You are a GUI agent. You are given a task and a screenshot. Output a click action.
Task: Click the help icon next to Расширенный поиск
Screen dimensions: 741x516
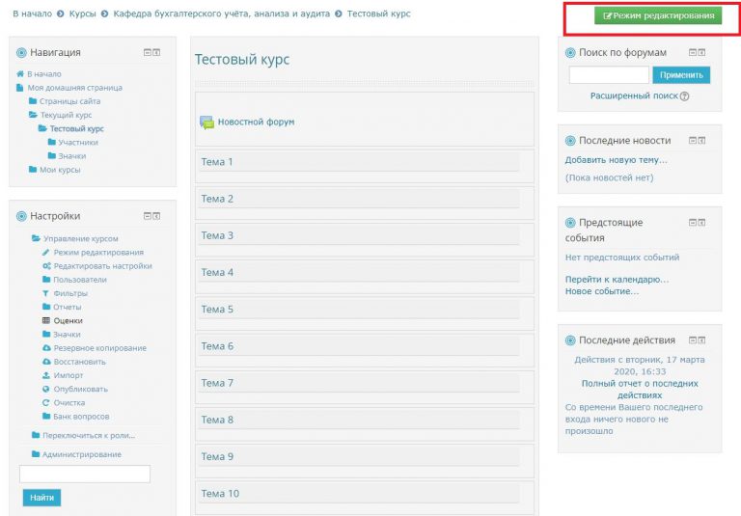pos(685,96)
